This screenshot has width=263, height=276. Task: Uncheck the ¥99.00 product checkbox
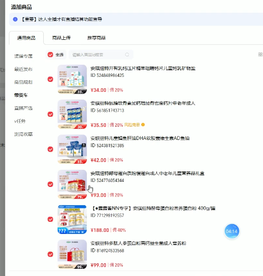(50, 254)
